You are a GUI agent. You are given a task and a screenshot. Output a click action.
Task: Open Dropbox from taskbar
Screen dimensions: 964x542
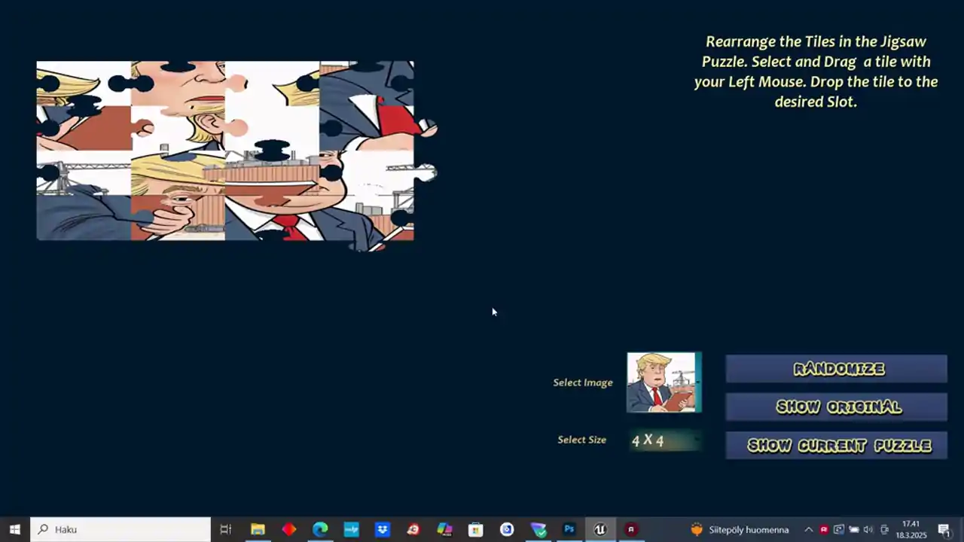point(383,529)
